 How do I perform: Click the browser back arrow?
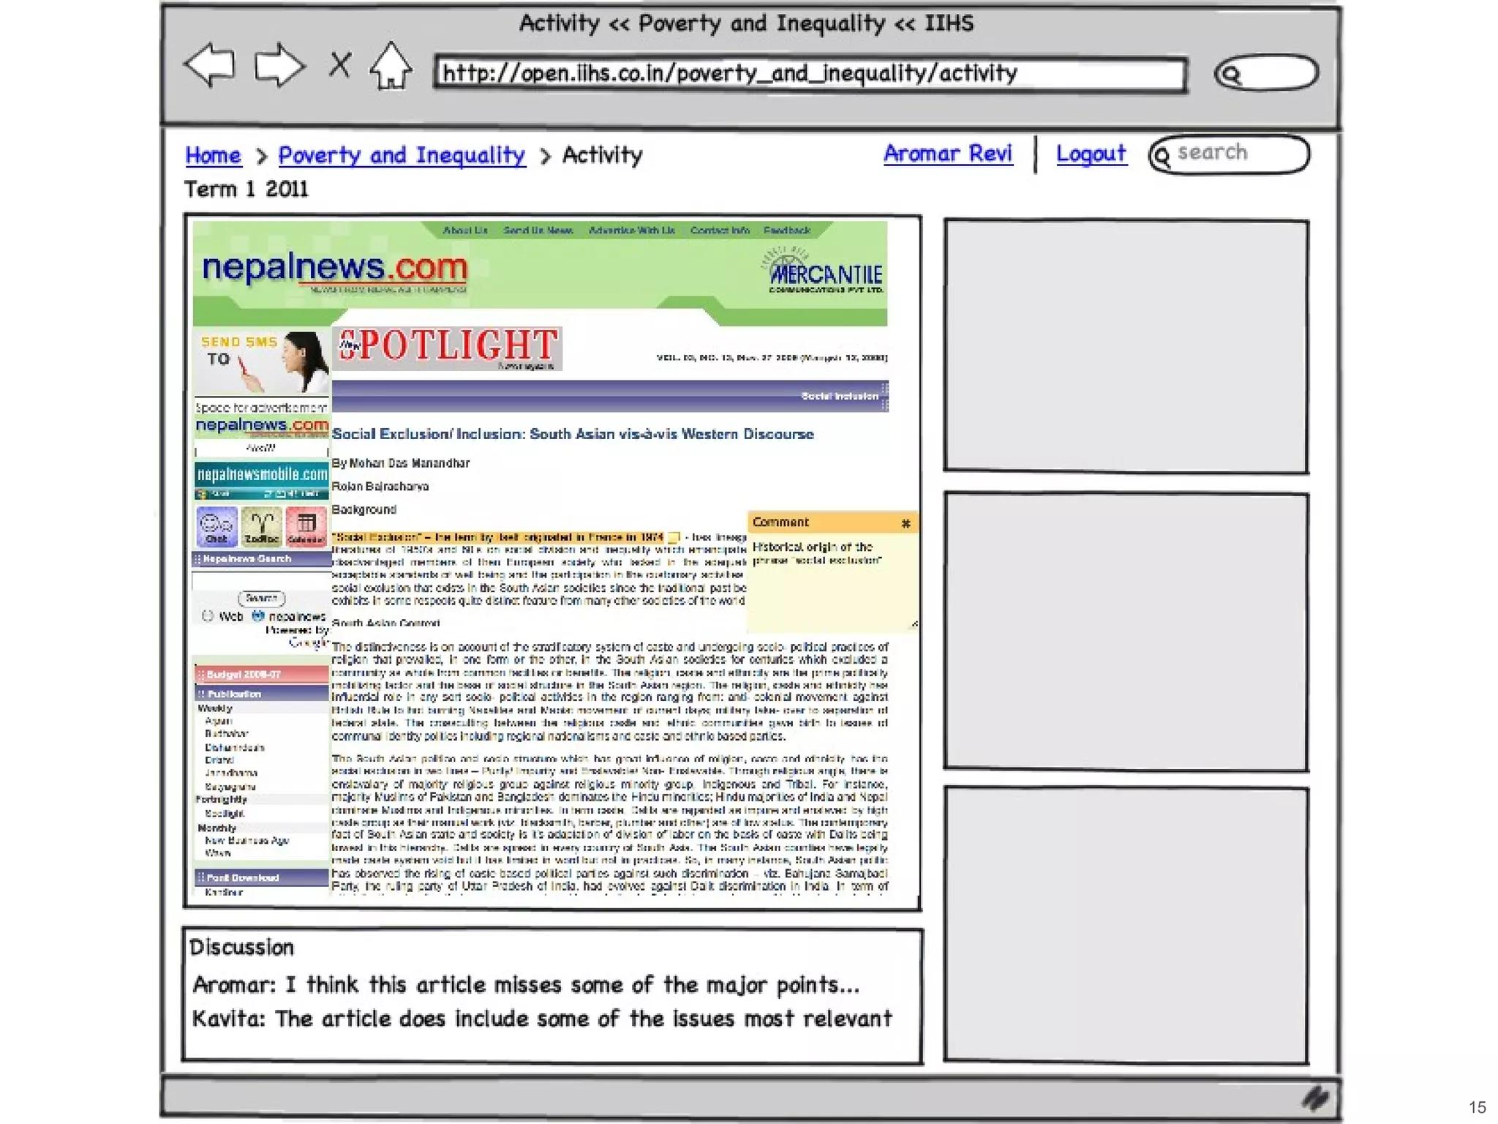[210, 66]
